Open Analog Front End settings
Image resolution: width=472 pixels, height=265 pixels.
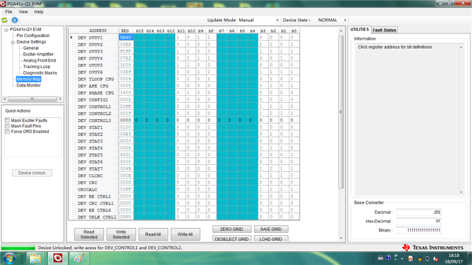click(x=39, y=61)
